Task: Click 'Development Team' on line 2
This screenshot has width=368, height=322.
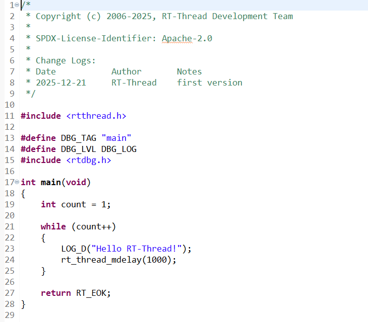Action: click(253, 17)
